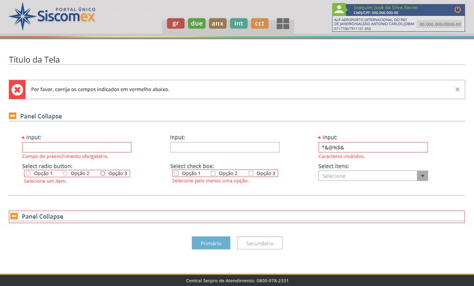This screenshot has height=286, width=474.
Task: Click the Siscomex Portal Único logo
Action: coord(52,17)
